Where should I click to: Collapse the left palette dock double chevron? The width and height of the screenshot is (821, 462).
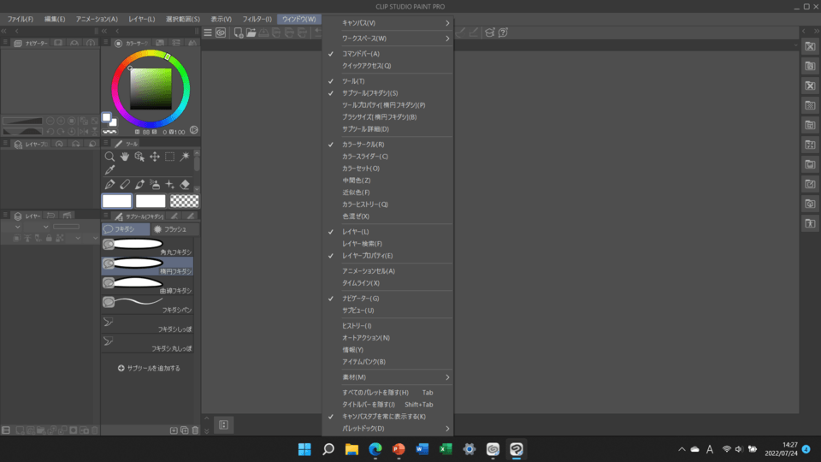pos(4,32)
